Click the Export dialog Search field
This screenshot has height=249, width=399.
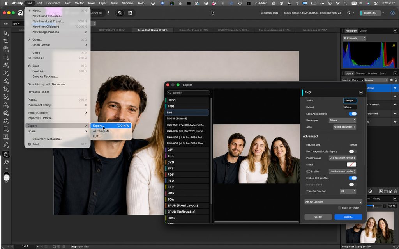point(189,93)
